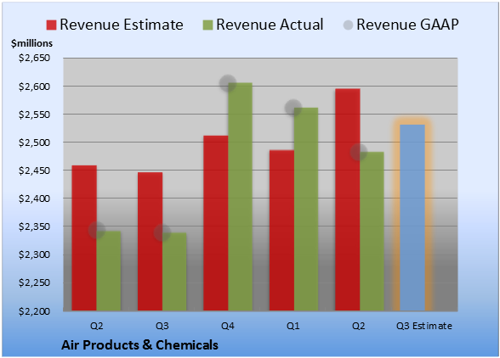Image resolution: width=500 pixels, height=358 pixels.
Task: Click the 'Q1' x-axis label
Action: [293, 326]
